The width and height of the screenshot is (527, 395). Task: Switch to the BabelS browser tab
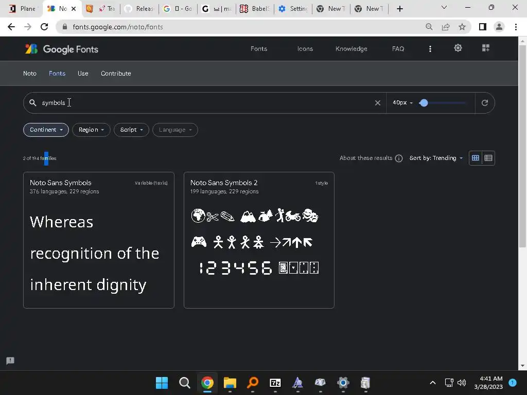255,9
